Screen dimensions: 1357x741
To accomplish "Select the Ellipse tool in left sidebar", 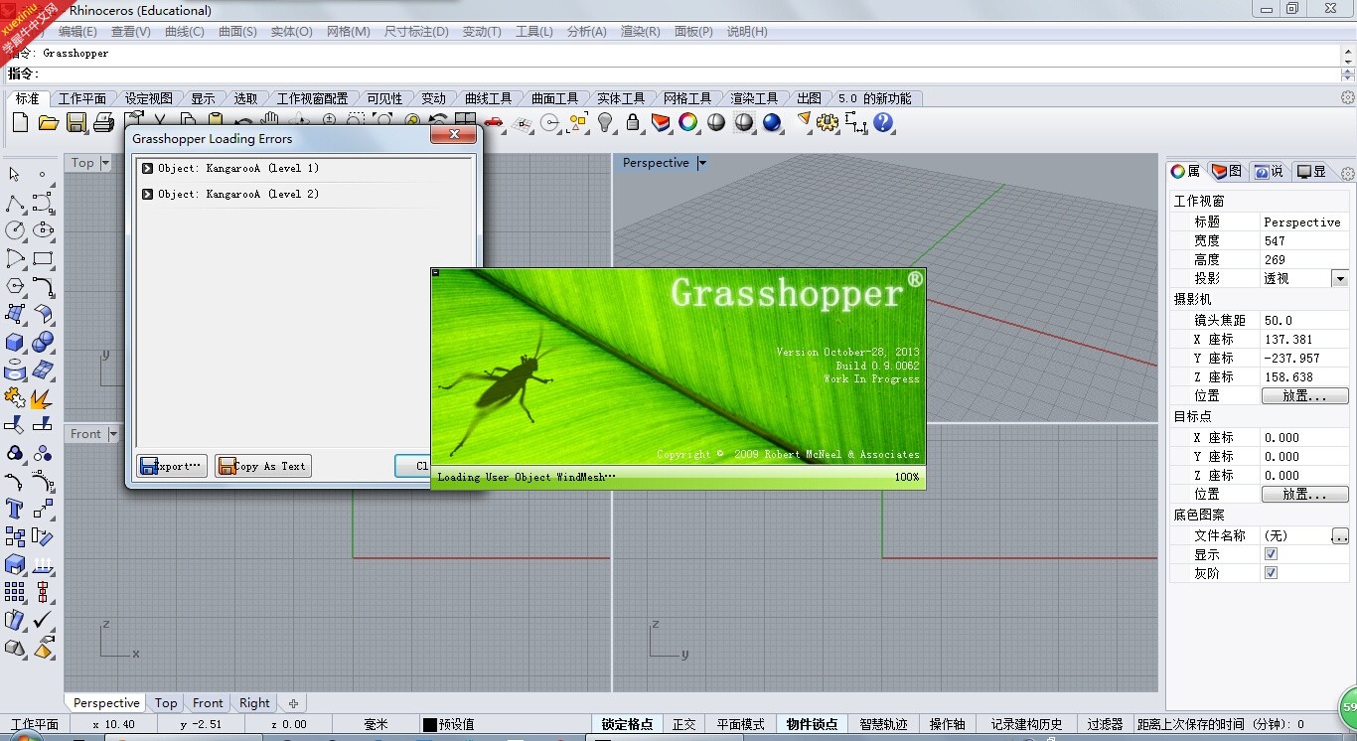I will click(x=43, y=230).
